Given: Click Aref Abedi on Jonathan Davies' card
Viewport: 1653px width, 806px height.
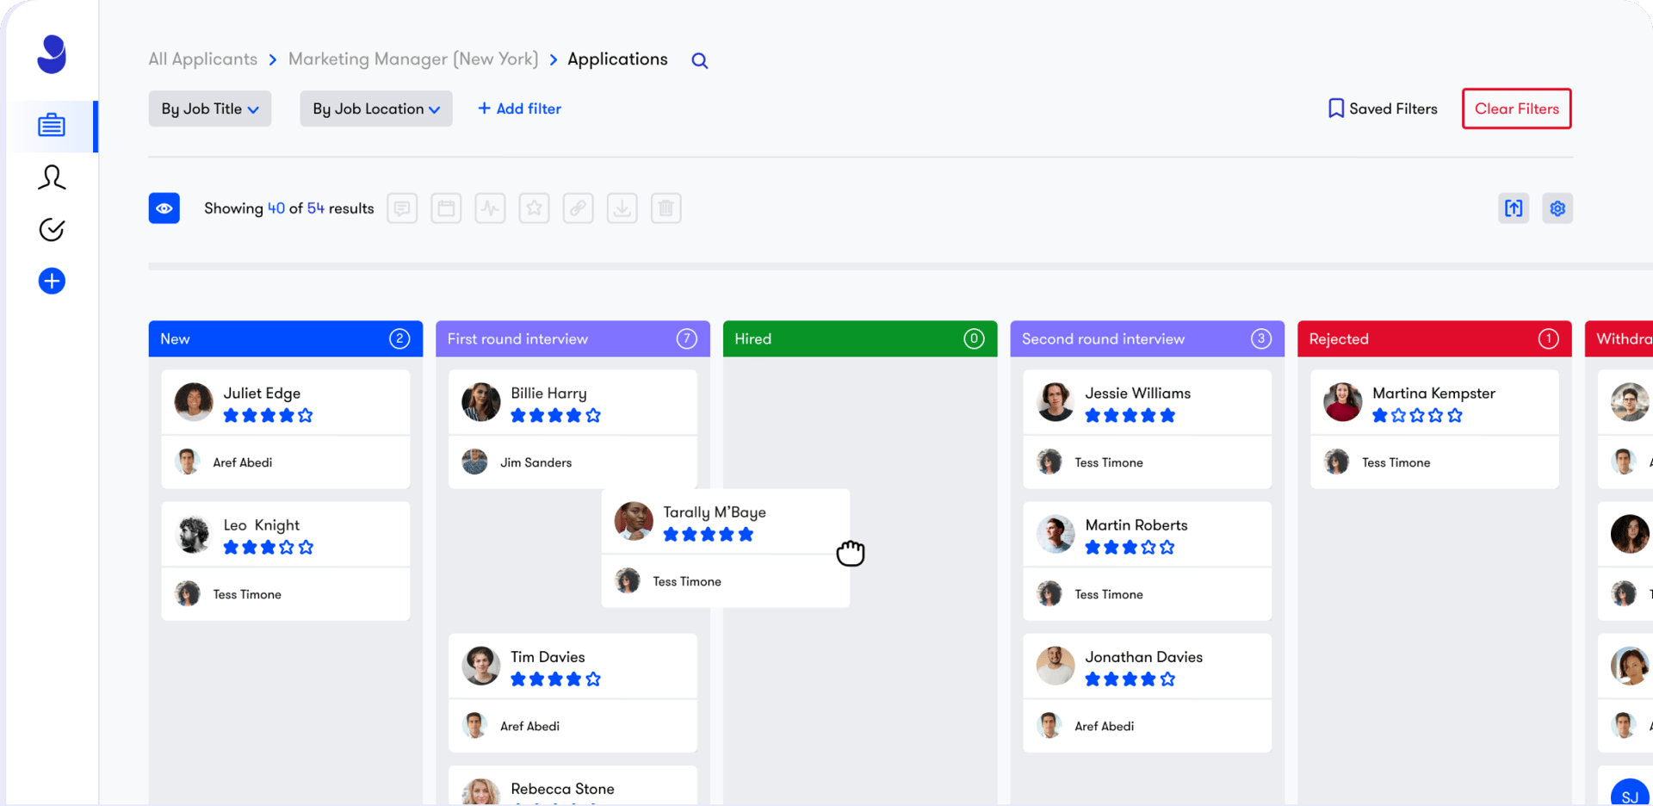Looking at the screenshot, I should tap(1105, 726).
